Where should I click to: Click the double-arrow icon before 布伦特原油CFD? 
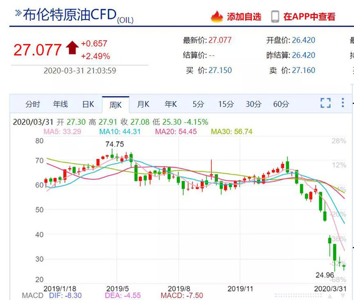(x=18, y=13)
